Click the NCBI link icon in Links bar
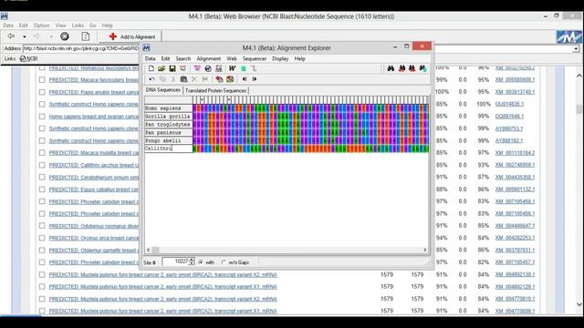Image resolution: width=584 pixels, height=328 pixels. (x=28, y=58)
